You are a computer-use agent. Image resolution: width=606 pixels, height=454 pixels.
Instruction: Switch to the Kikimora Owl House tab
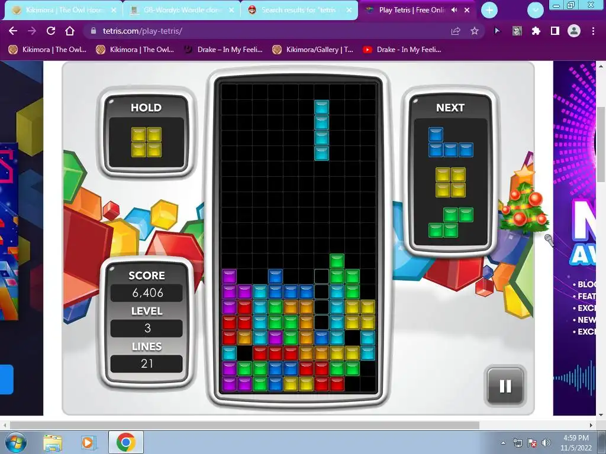click(64, 10)
